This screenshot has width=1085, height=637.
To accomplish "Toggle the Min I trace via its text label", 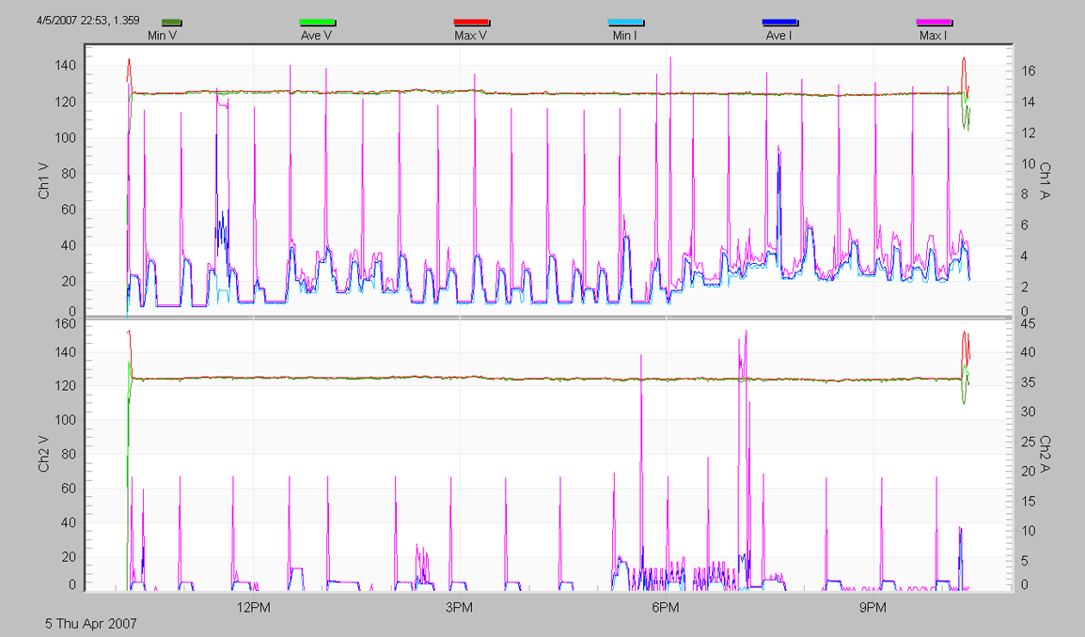I will 624,35.
